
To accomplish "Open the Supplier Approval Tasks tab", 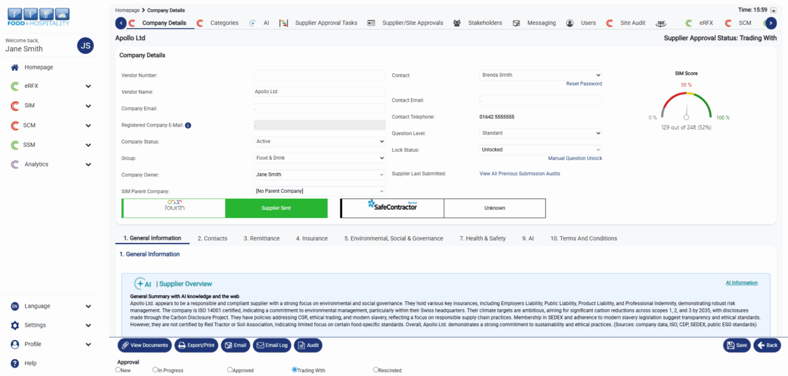I will click(x=326, y=23).
